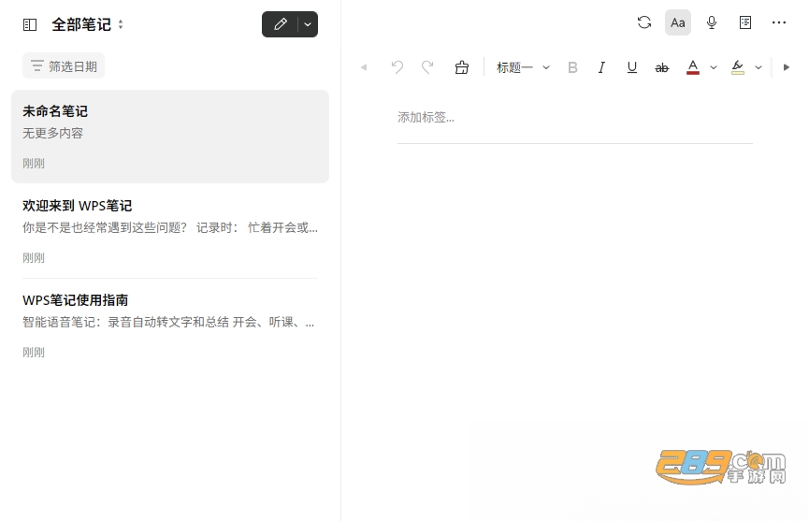Toggle underline formatting

tap(631, 67)
